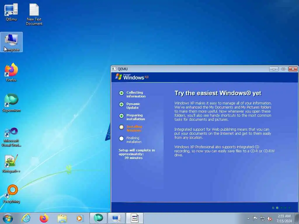Open the network tray icon

coord(263,218)
